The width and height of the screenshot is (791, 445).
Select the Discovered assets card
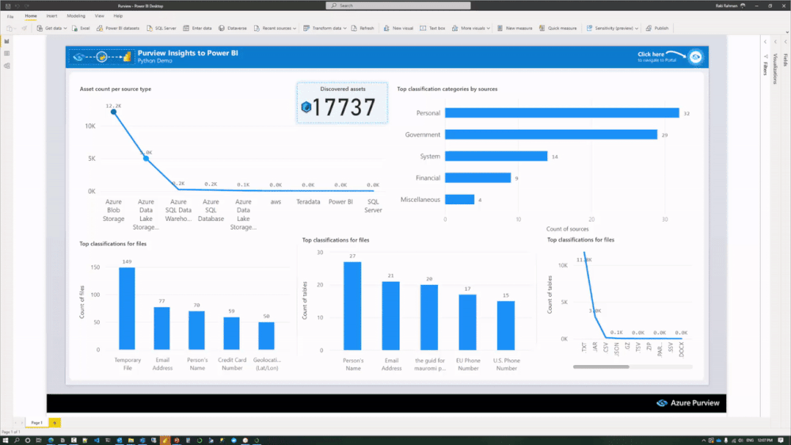(x=342, y=102)
